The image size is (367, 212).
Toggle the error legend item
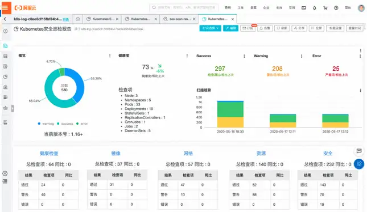coord(82,124)
